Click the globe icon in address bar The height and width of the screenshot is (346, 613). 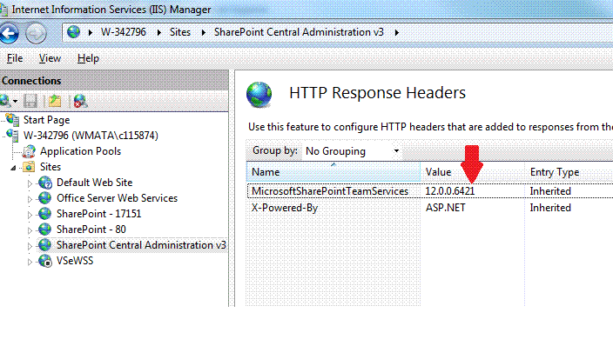[x=73, y=32]
